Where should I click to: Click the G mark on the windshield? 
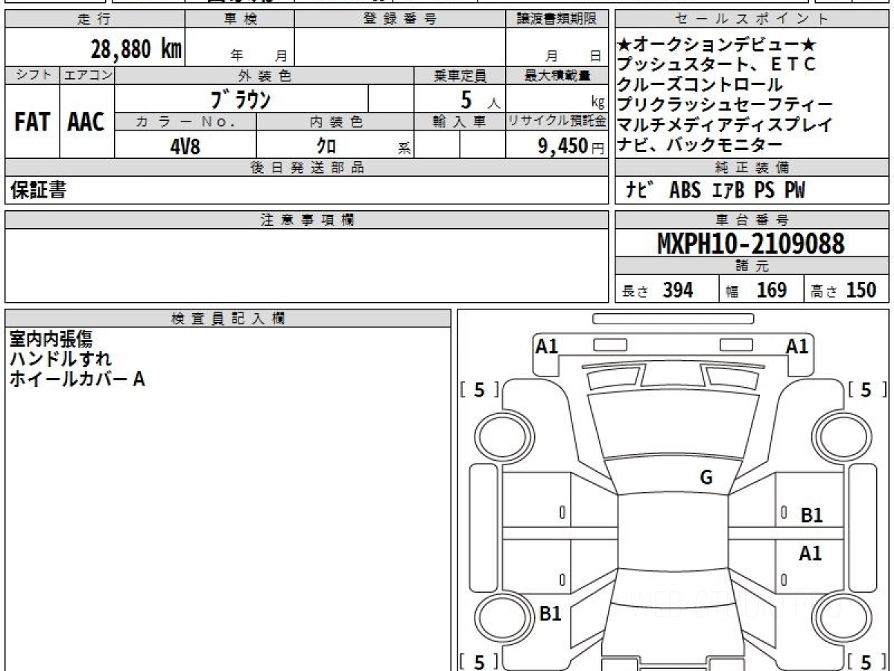(x=706, y=478)
